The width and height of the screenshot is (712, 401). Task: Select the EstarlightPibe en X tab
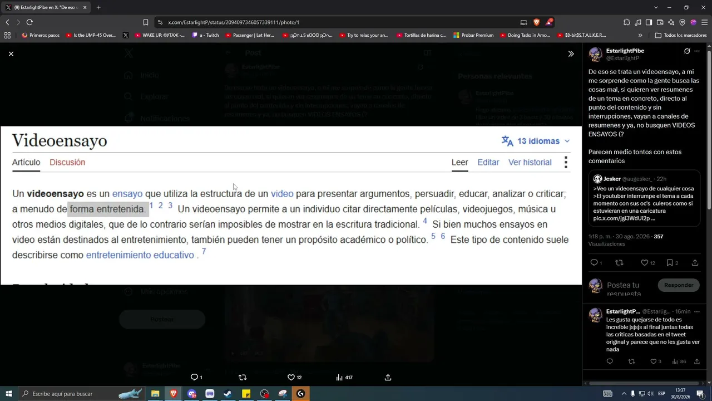pos(46,7)
